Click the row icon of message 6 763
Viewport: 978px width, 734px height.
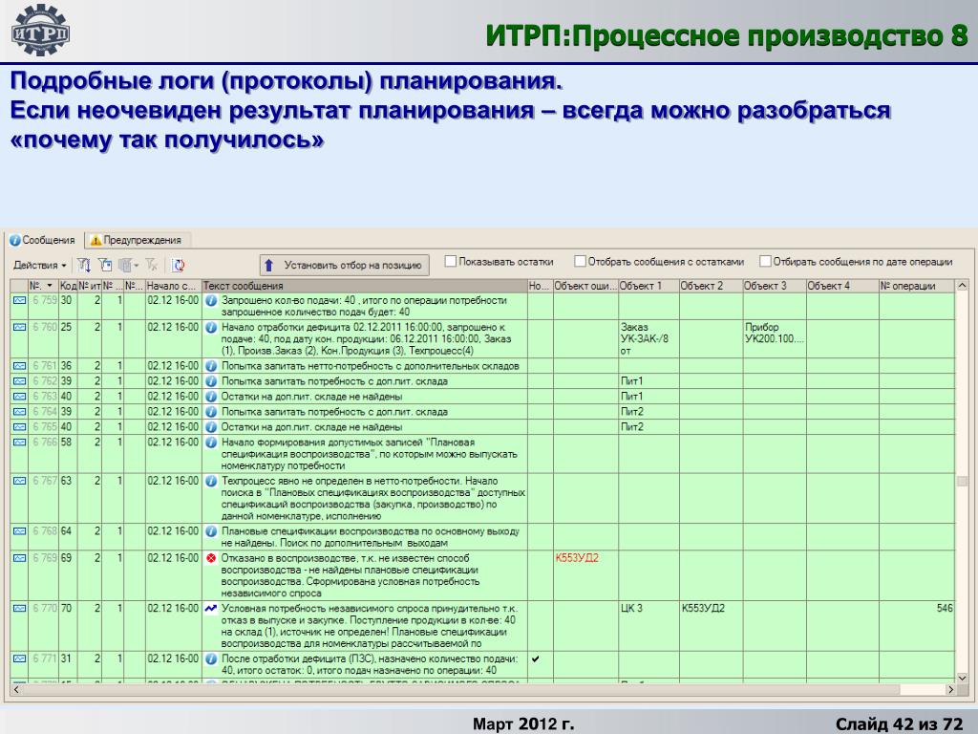coord(19,397)
